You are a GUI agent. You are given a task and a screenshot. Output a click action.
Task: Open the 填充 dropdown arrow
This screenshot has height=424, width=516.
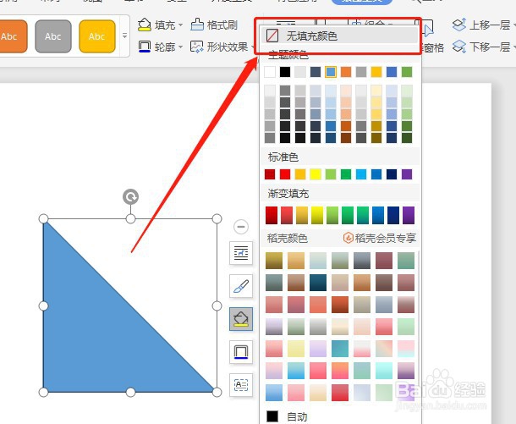181,25
